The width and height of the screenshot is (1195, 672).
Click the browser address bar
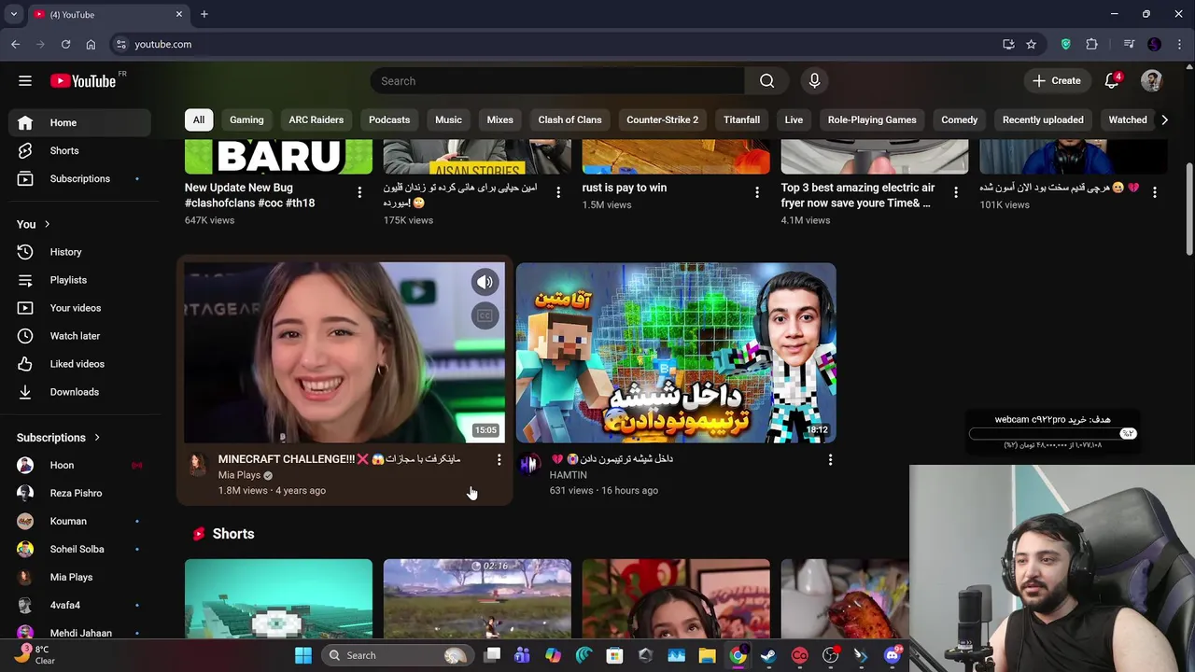[x=560, y=44]
